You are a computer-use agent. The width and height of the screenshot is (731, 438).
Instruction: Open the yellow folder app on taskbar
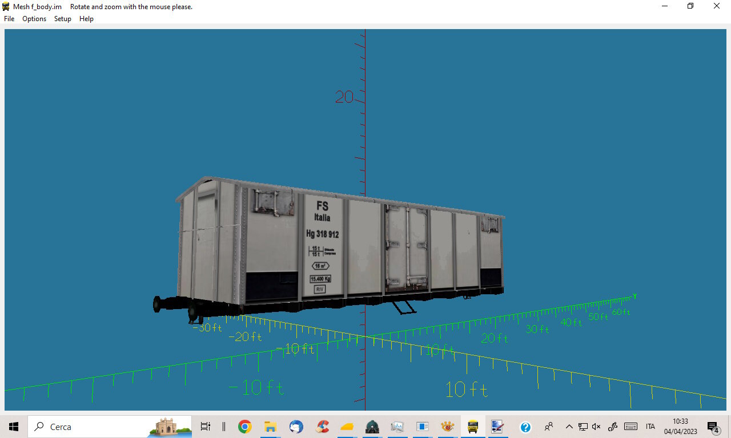(x=347, y=427)
